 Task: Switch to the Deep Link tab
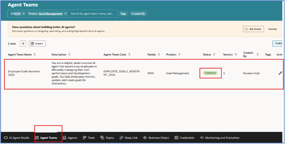tap(129, 138)
